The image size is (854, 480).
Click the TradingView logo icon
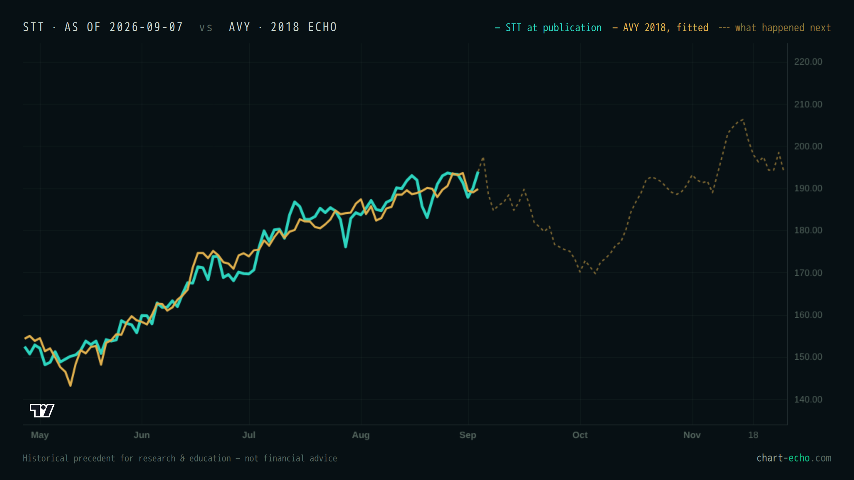pos(42,411)
